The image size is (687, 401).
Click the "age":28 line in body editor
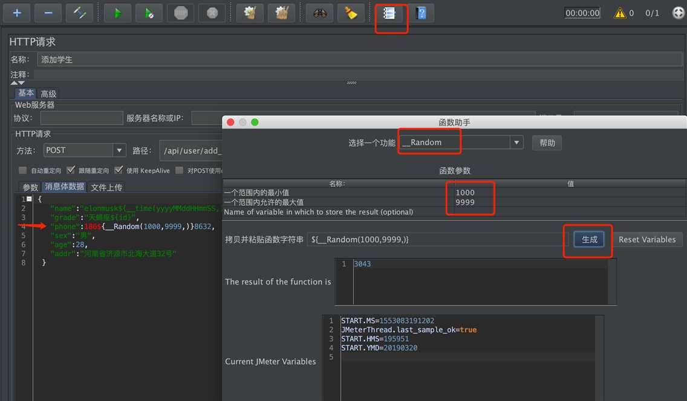tap(69, 245)
